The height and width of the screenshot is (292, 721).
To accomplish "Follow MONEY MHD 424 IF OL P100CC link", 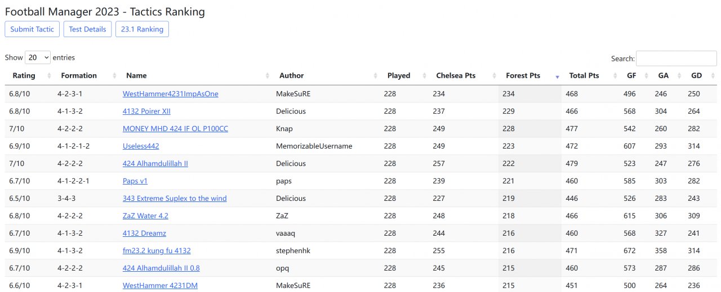I will pyautogui.click(x=175, y=129).
